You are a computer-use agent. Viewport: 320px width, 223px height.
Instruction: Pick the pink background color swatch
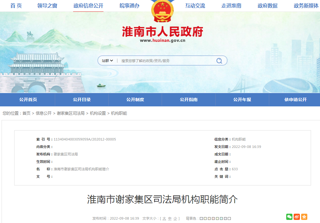coord(213,218)
